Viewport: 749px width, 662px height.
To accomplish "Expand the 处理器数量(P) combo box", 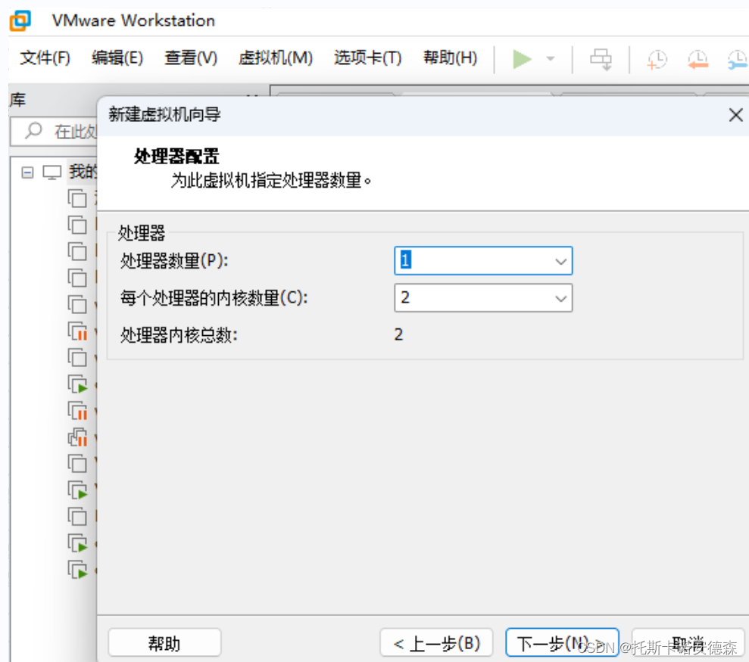I will click(x=560, y=261).
